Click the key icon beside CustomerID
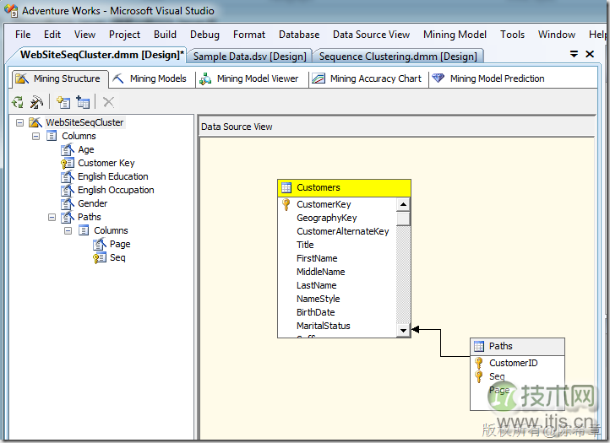Screen dimensions: 610x443 point(479,363)
